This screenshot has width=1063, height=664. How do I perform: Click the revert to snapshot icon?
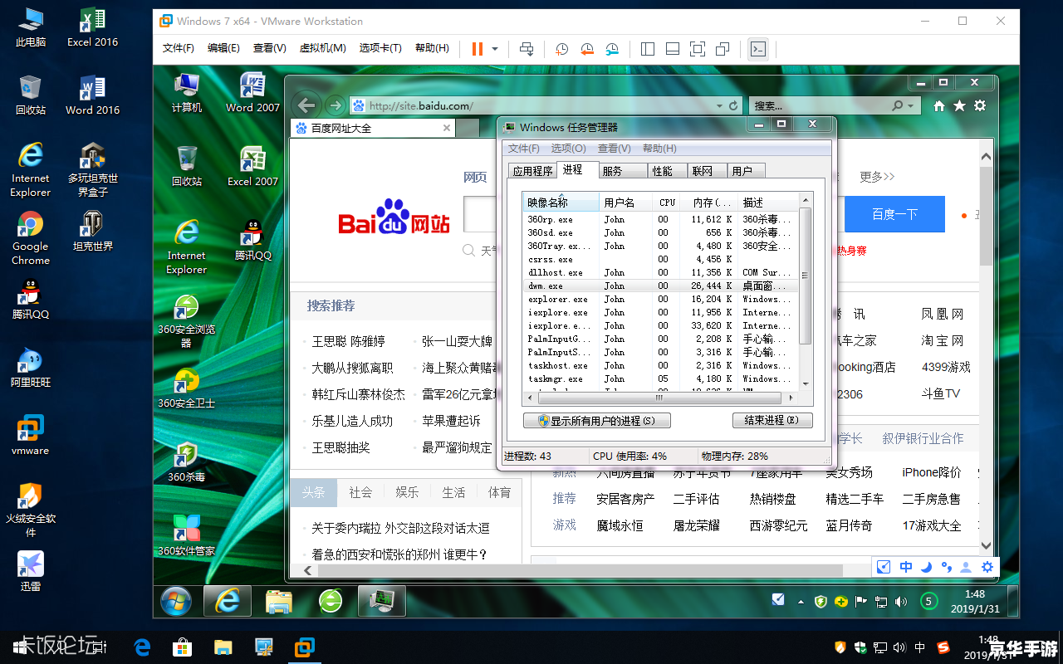click(587, 49)
